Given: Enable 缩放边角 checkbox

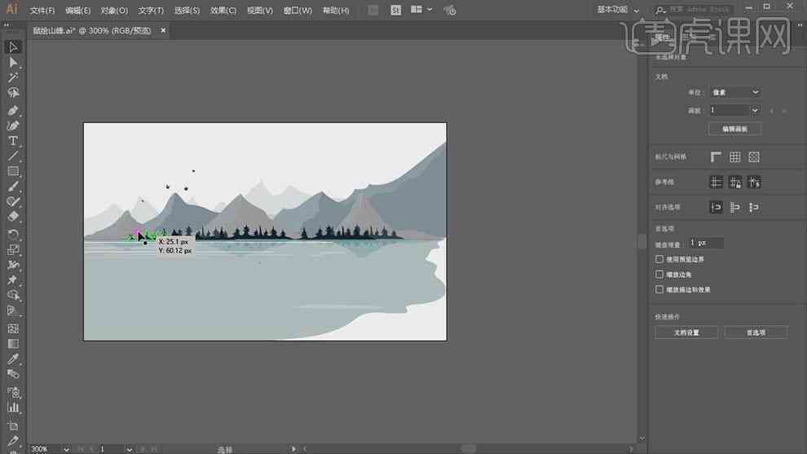Looking at the screenshot, I should (x=659, y=275).
